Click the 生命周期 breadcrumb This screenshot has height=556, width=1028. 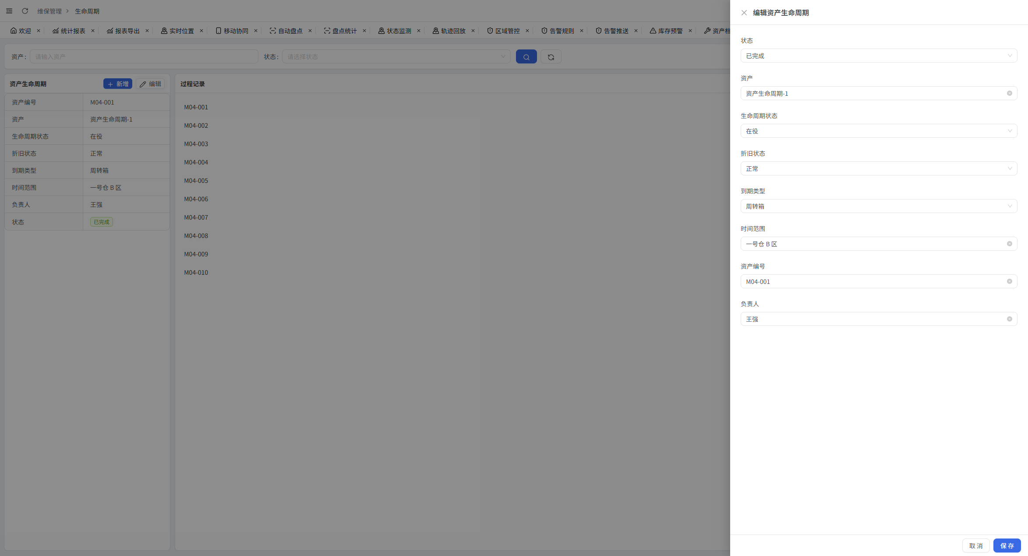[x=87, y=11]
